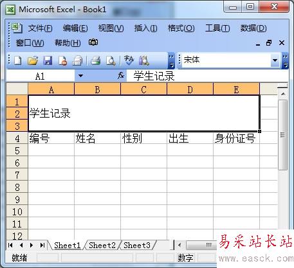Click the Excel document icon beside File menu
The height and width of the screenshot is (268, 294).
click(x=17, y=28)
